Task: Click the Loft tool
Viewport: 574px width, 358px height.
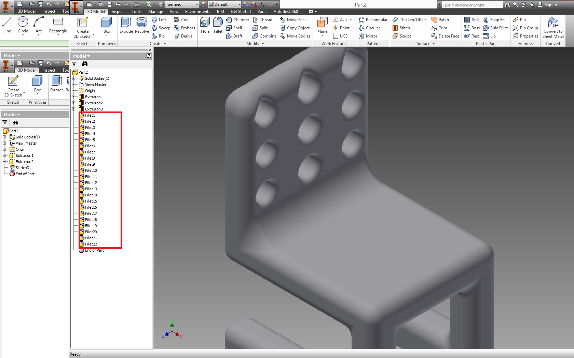Action: (159, 20)
